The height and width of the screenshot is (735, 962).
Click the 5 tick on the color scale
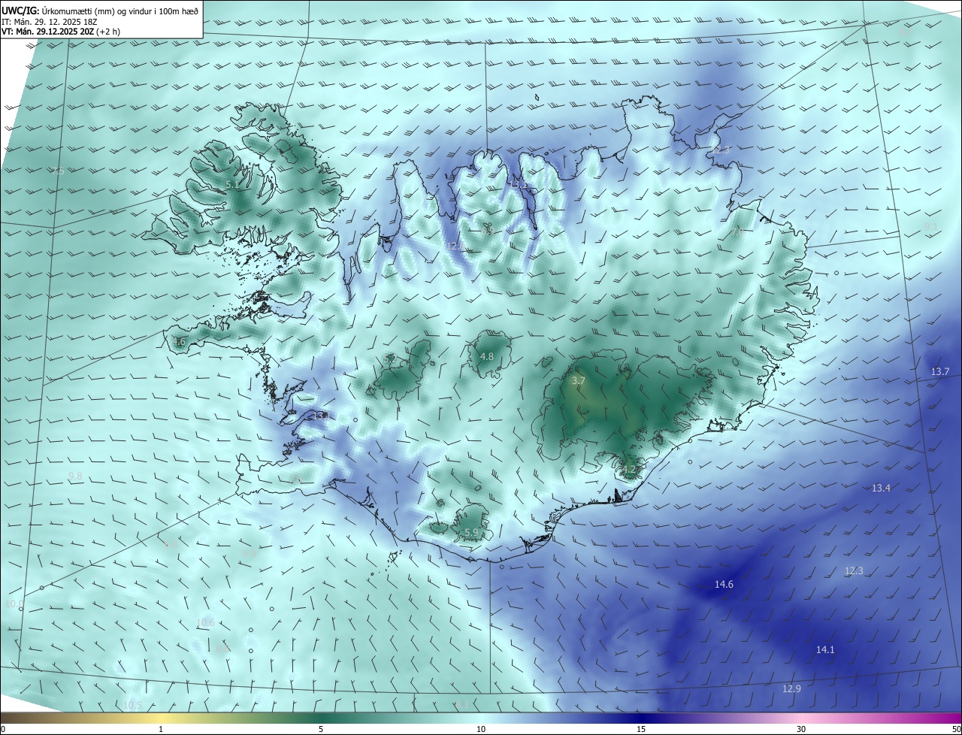[x=321, y=729]
